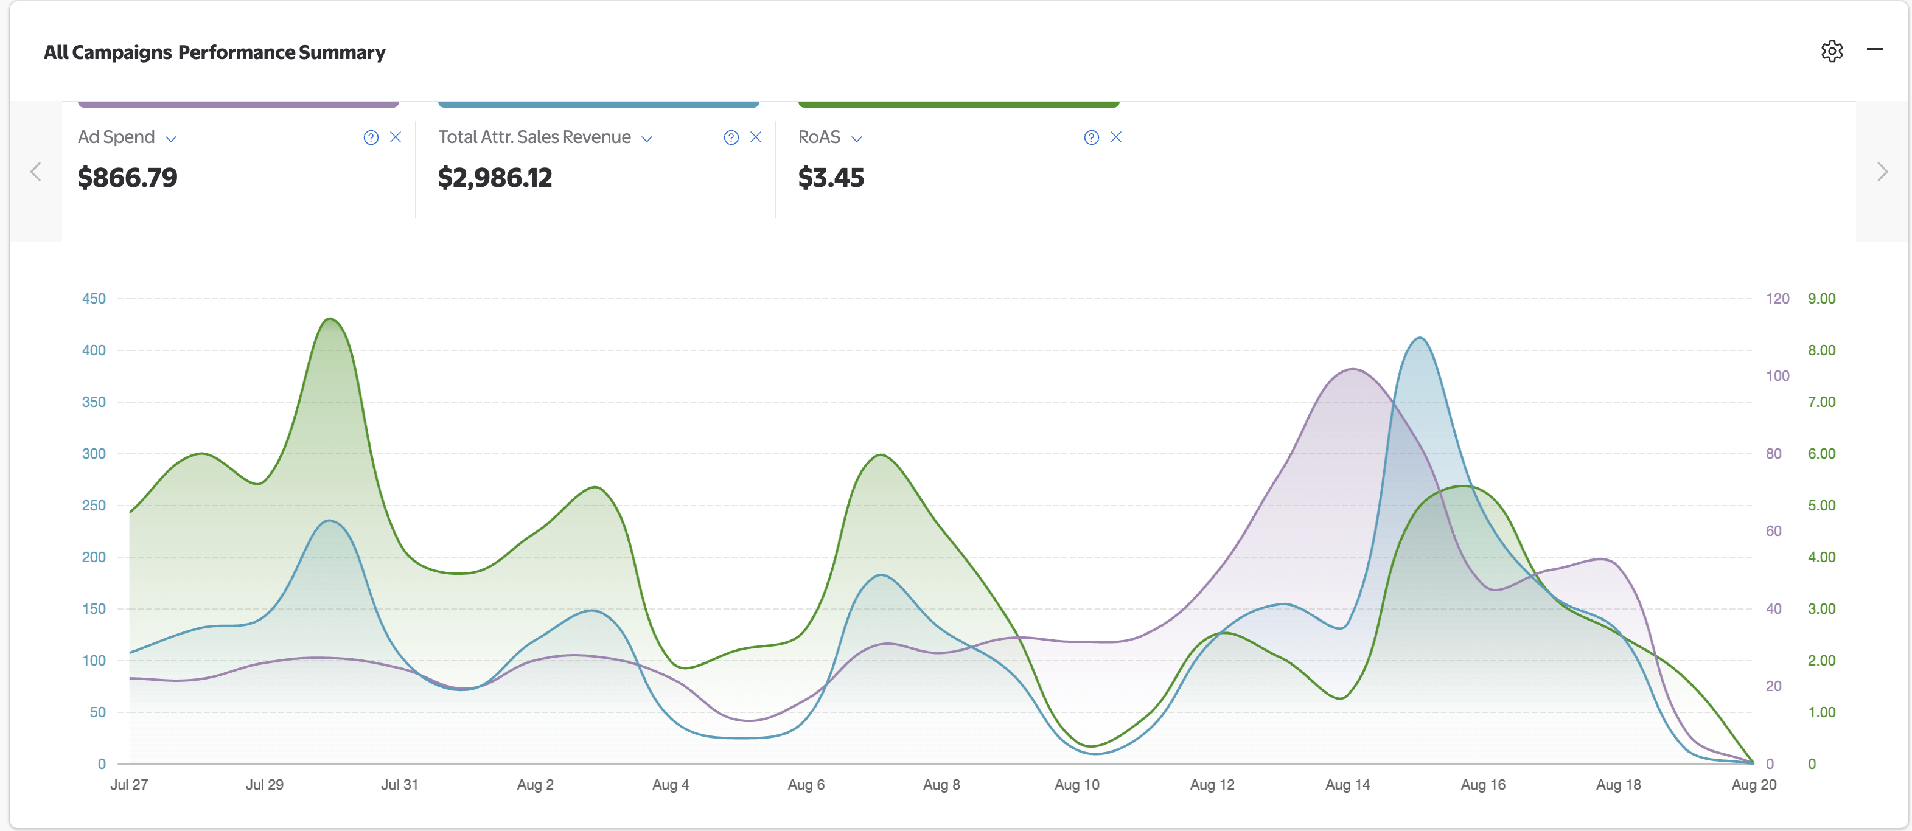
Task: Click the Aug 14 axis label
Action: [1348, 784]
